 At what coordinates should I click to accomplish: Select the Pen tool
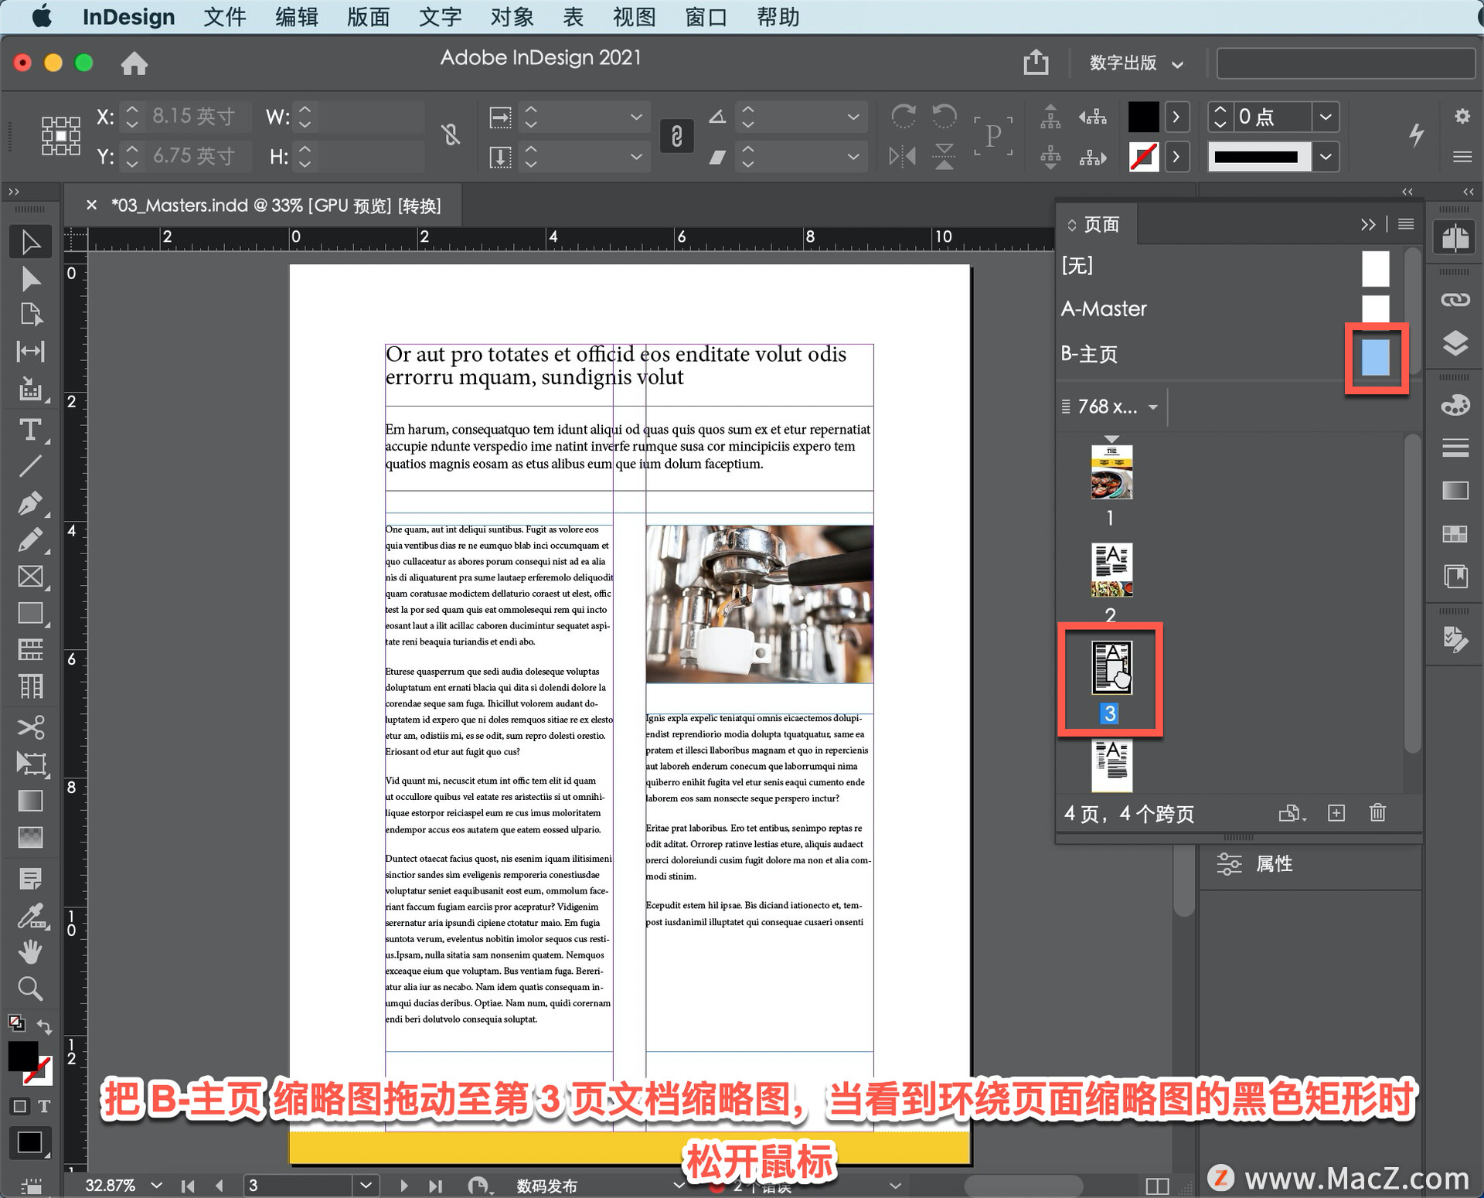[30, 502]
